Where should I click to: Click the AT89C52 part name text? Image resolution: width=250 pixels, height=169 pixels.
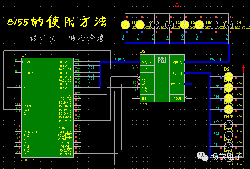click(28, 160)
